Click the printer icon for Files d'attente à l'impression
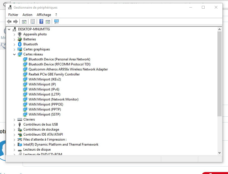The height and width of the screenshot is (174, 228). [x=20, y=139]
